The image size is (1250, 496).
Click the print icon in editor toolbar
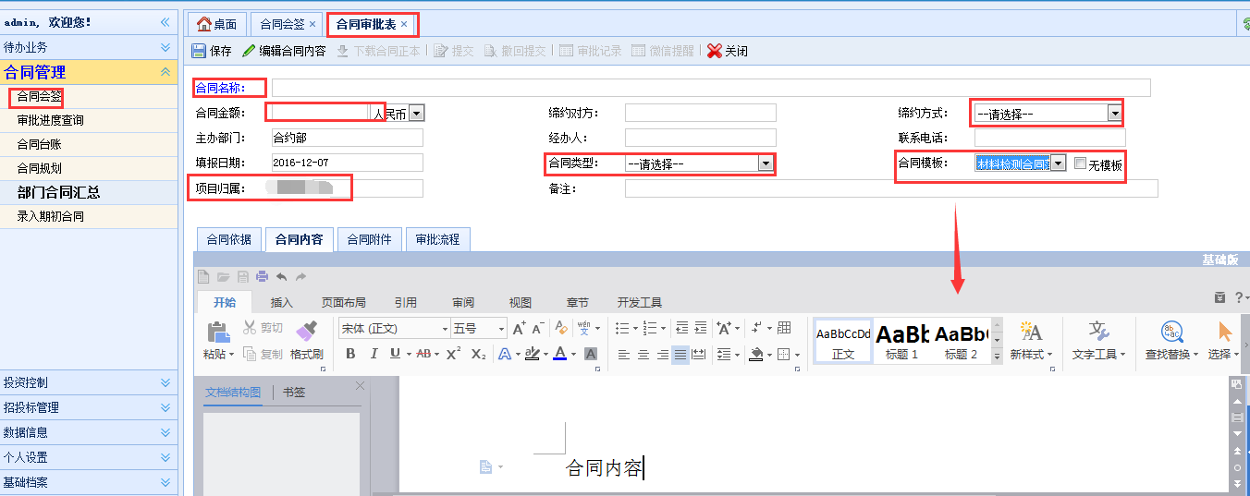(x=262, y=276)
